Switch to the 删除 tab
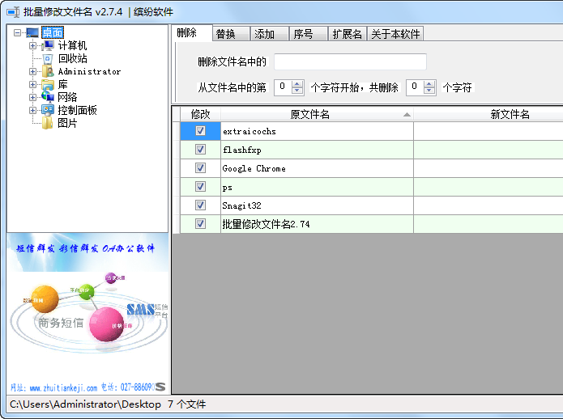This screenshot has height=419, width=563. (192, 33)
